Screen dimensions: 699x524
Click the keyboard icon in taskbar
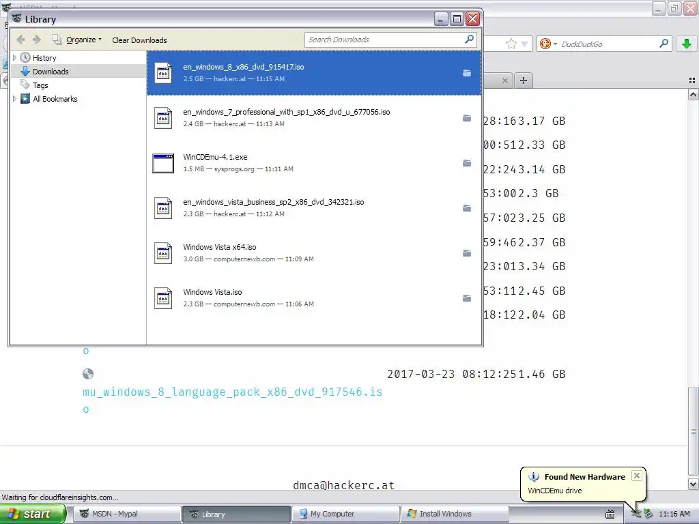(x=610, y=514)
